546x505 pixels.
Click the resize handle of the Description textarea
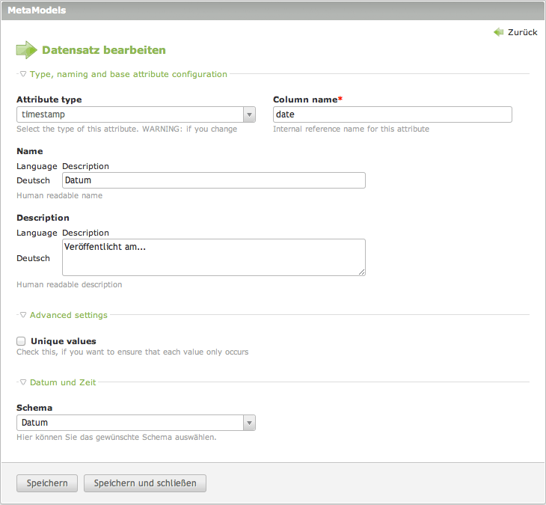click(362, 272)
